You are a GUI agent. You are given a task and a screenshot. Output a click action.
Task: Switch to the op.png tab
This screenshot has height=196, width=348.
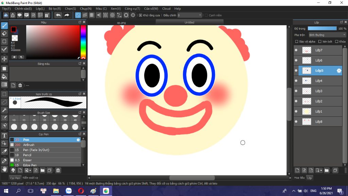pyautogui.click(x=121, y=22)
